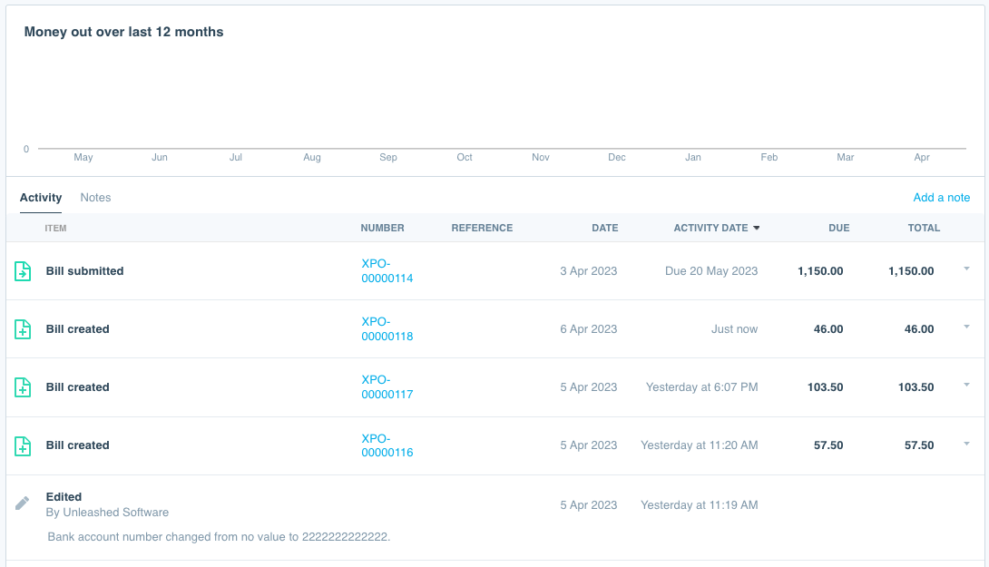Sort by the Activity Date column header
This screenshot has height=567, width=989.
coord(717,228)
